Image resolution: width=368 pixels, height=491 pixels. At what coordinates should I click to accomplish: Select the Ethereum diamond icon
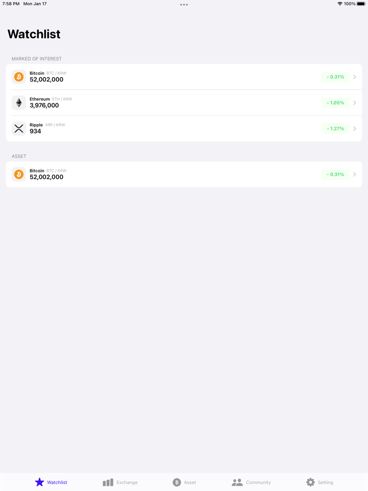point(19,103)
